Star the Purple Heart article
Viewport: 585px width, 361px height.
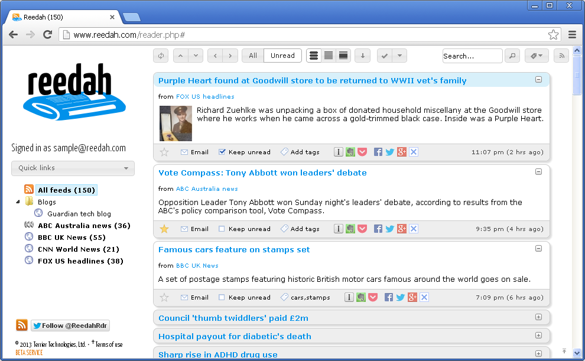[x=164, y=152]
